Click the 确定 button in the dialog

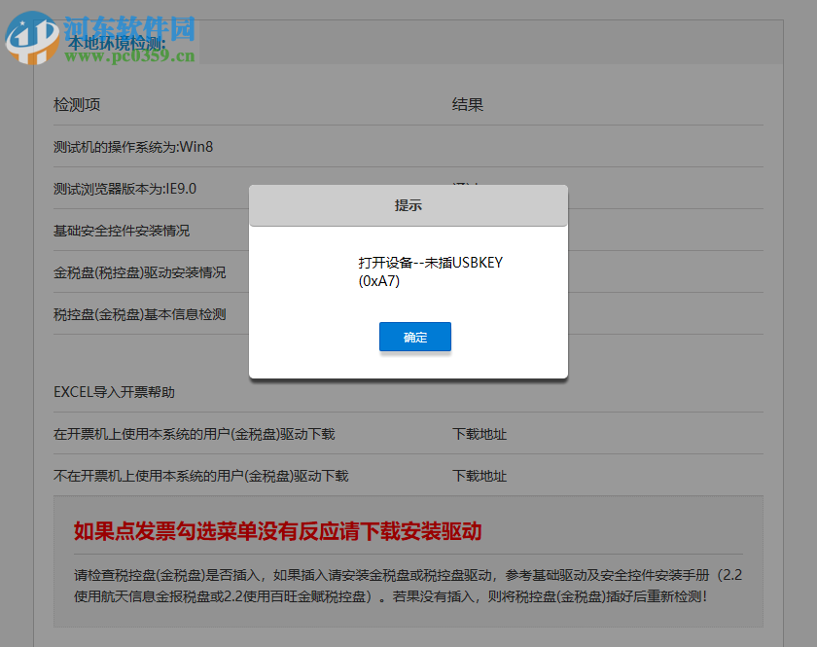(415, 337)
